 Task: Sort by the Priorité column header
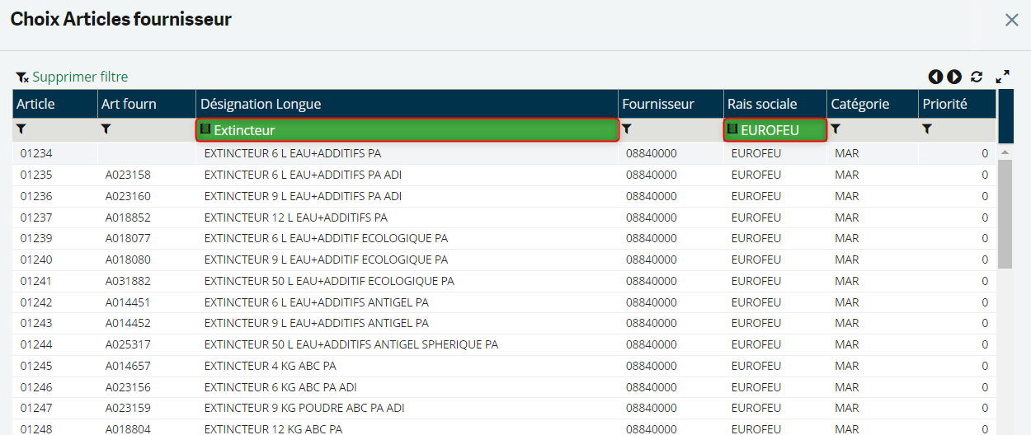[x=945, y=104]
